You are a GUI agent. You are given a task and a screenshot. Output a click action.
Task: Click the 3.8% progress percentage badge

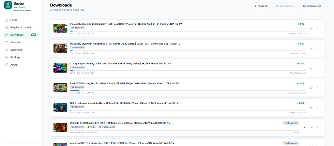[x=300, y=83]
